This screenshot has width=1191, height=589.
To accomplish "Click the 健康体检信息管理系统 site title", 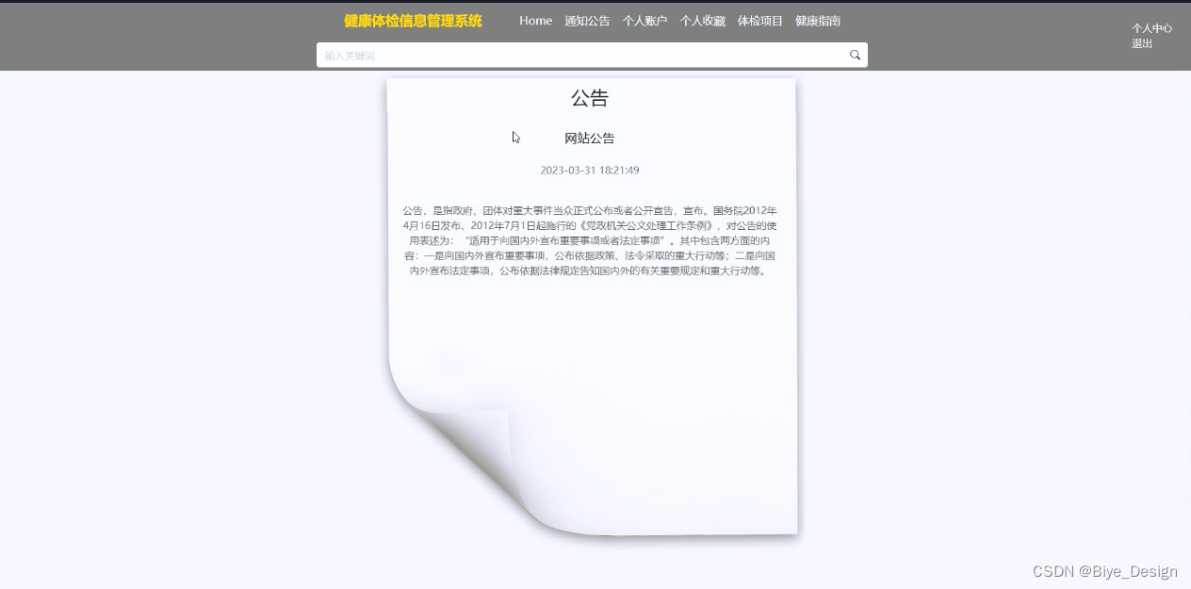I will pyautogui.click(x=413, y=21).
